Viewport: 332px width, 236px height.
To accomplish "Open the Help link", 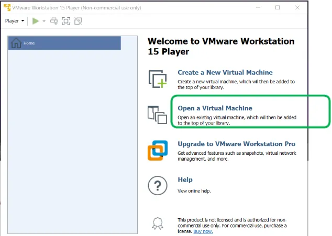I will tap(185, 179).
